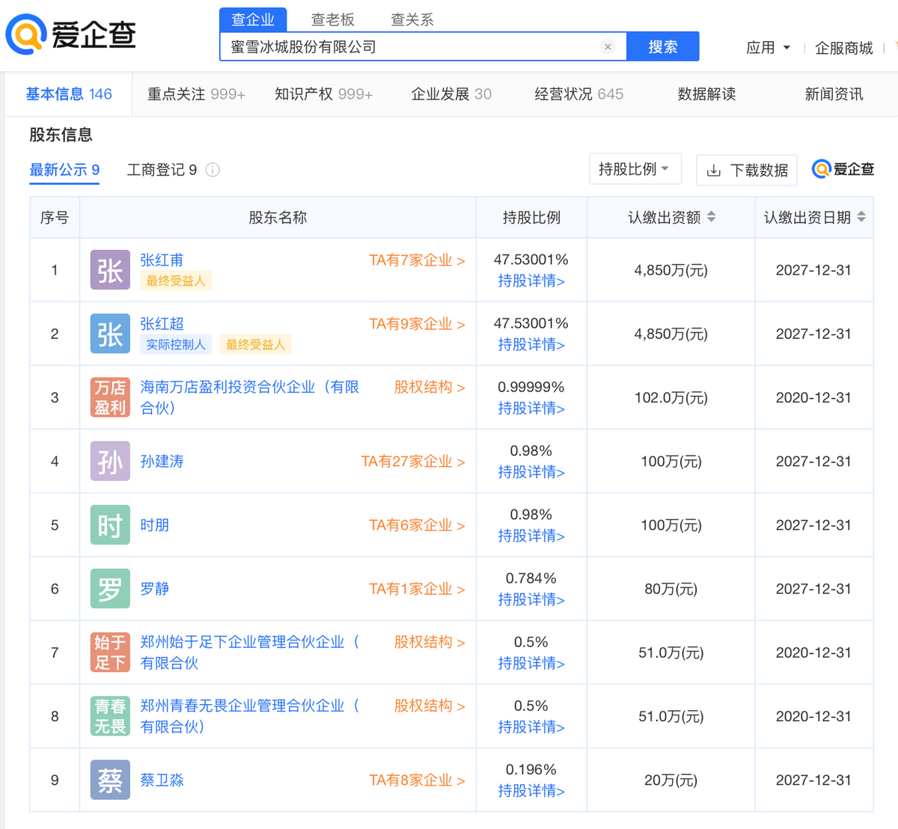
Task: Click 孙建涛's avatar icon
Action: pyautogui.click(x=110, y=461)
